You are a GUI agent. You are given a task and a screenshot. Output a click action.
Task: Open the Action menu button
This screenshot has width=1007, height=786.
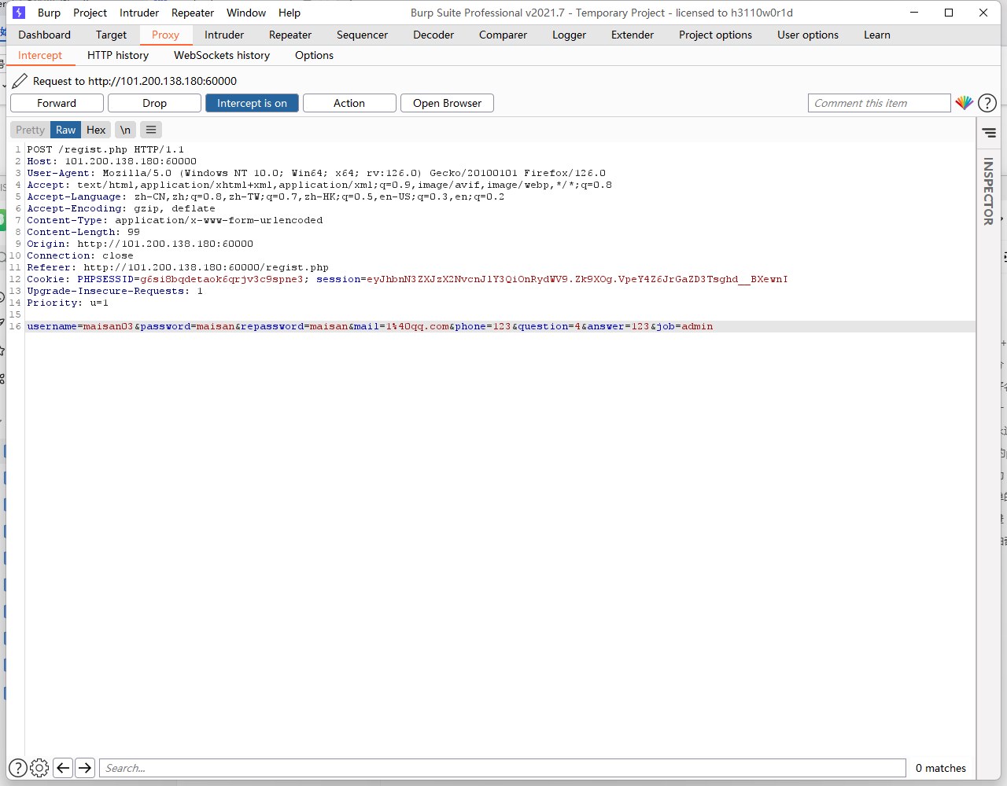pos(349,103)
